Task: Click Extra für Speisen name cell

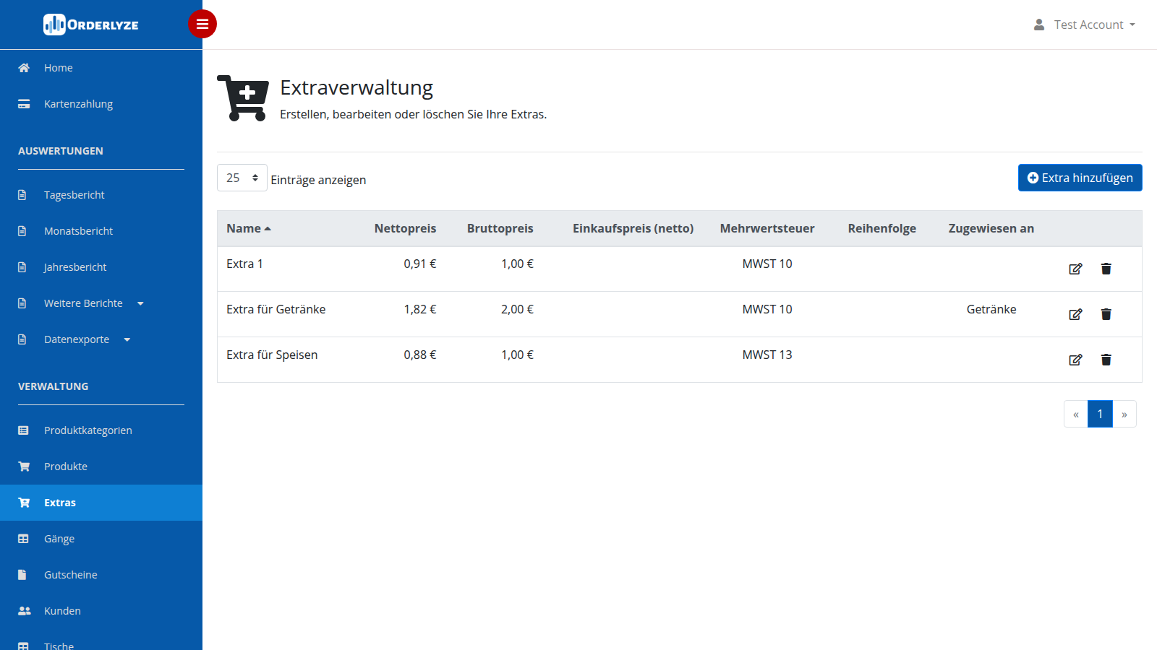Action: (x=272, y=355)
